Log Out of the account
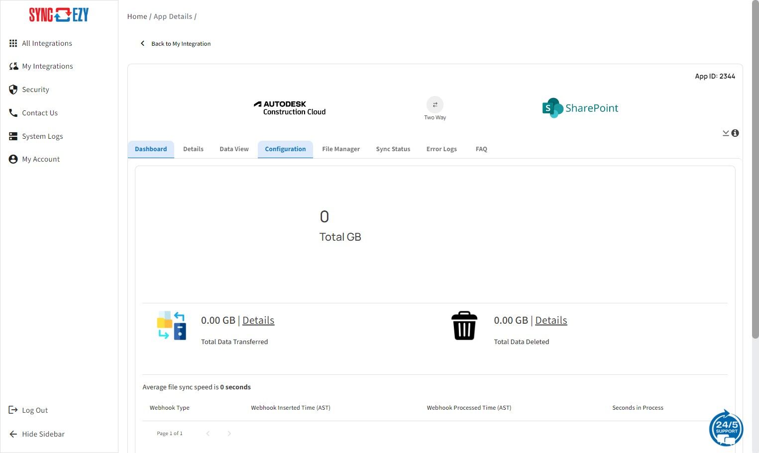 [x=35, y=410]
